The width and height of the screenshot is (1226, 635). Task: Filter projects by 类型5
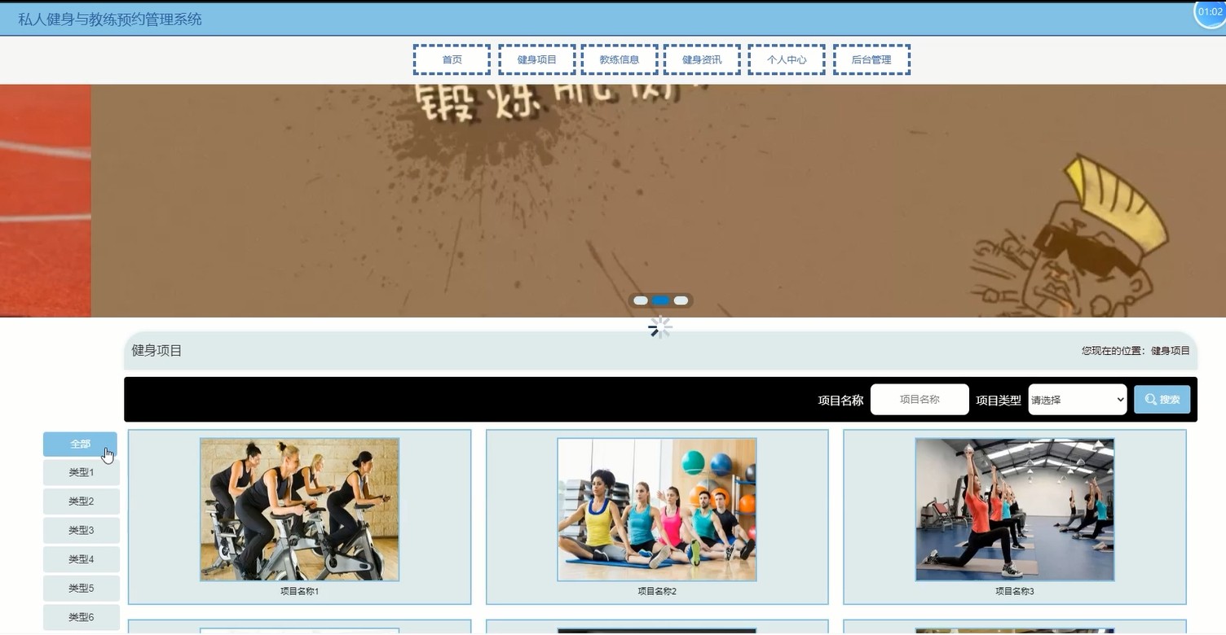(82, 589)
